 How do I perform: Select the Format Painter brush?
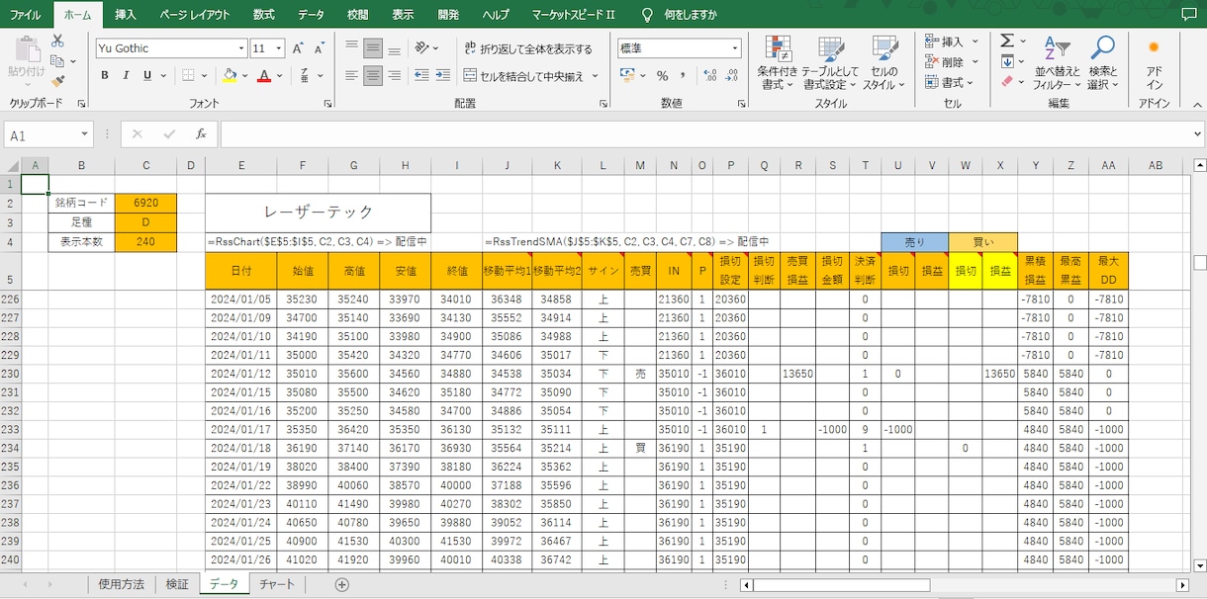(x=57, y=82)
